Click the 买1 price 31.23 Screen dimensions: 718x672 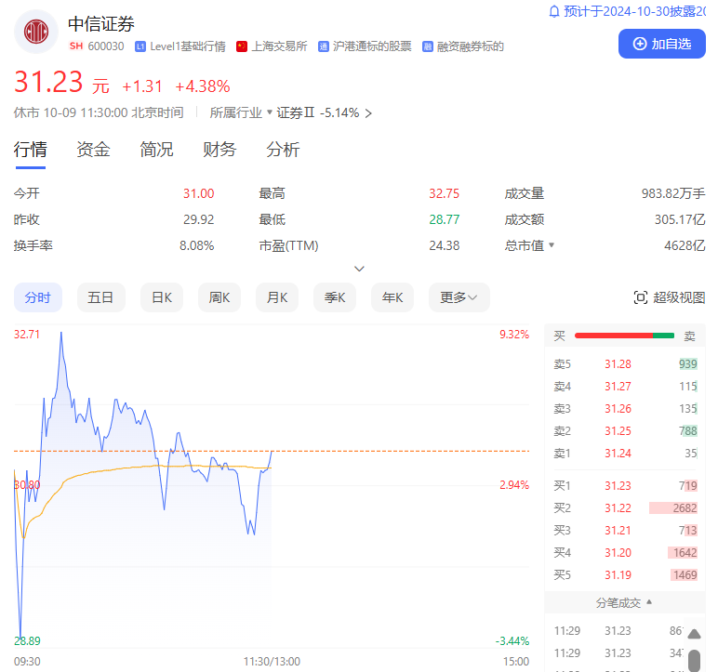618,486
